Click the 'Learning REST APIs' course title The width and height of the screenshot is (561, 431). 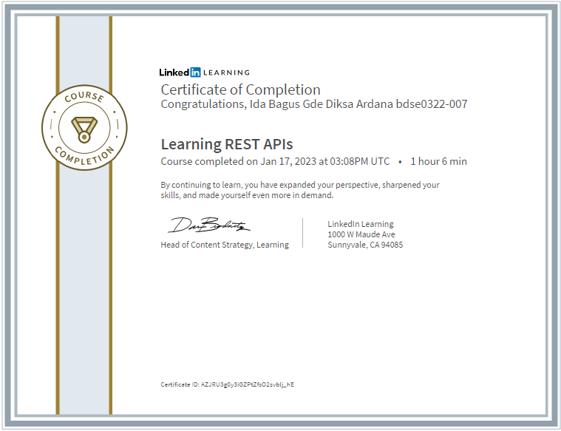click(x=227, y=144)
